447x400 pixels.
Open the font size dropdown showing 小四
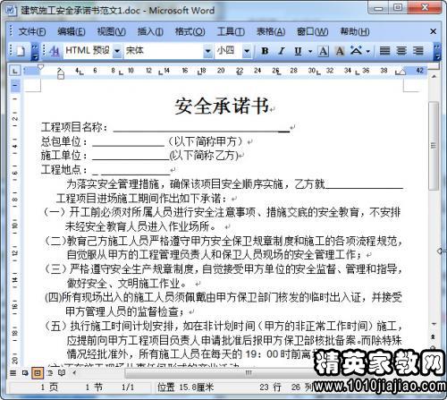point(247,51)
